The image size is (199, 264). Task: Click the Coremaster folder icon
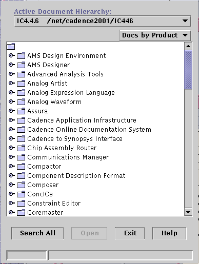[21, 213]
